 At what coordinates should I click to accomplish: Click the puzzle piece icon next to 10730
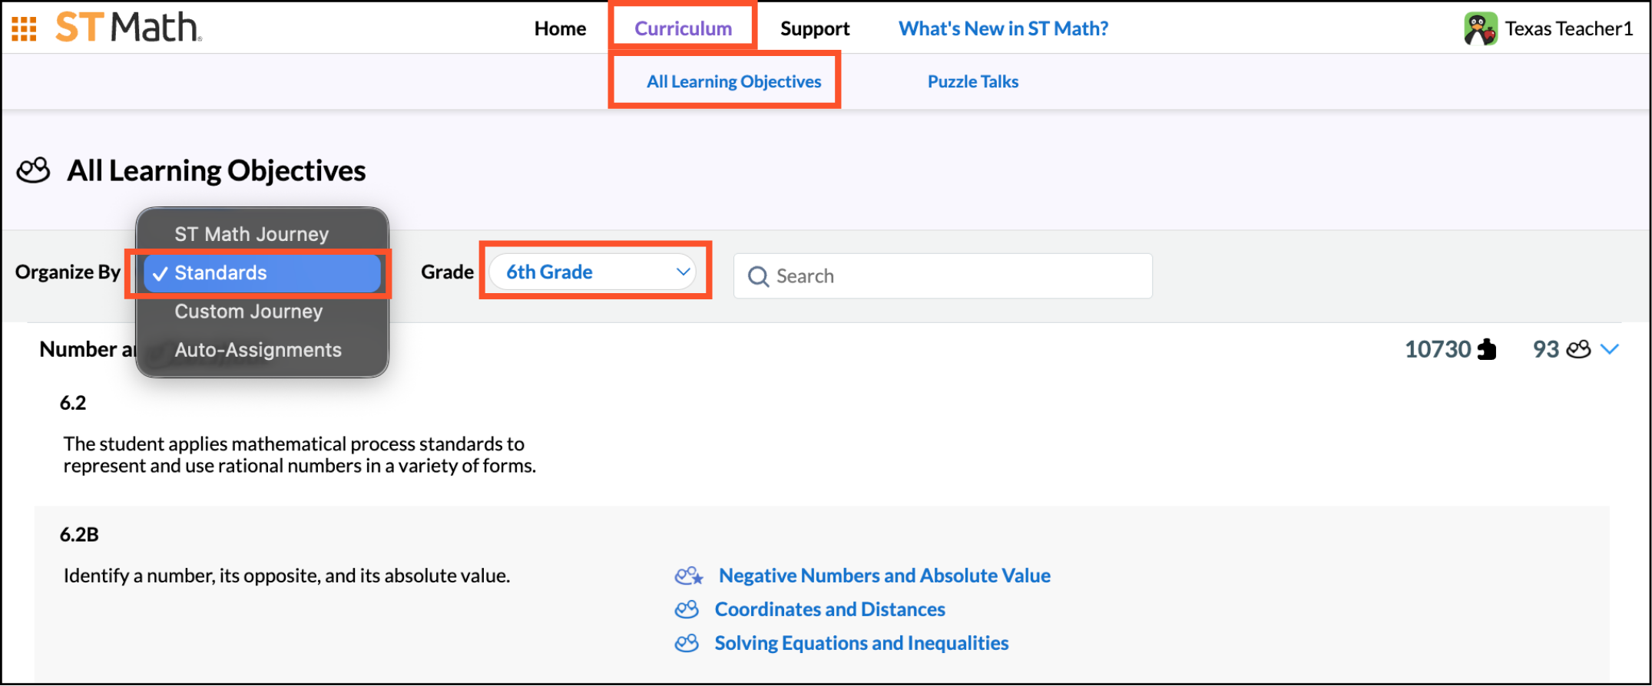[1488, 350]
